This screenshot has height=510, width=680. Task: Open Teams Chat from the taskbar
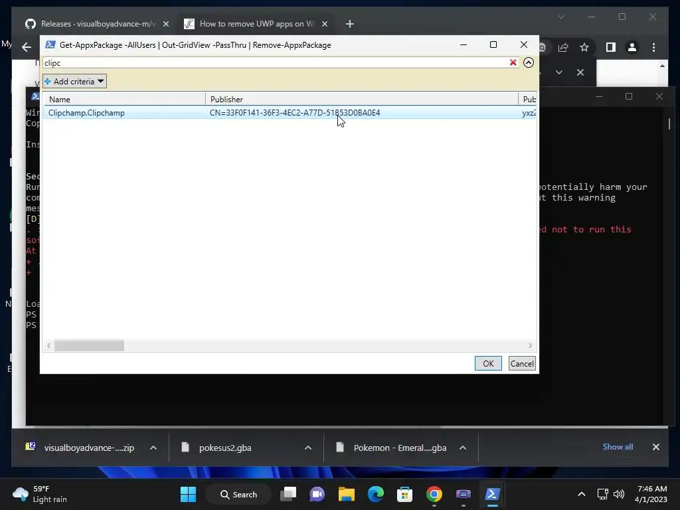pyautogui.click(x=317, y=494)
